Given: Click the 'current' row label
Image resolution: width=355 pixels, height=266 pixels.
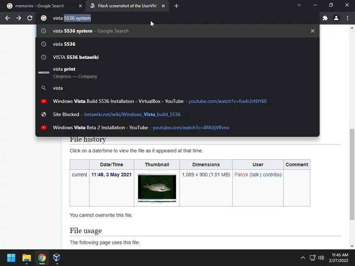Looking at the screenshot, I should pos(79,175).
